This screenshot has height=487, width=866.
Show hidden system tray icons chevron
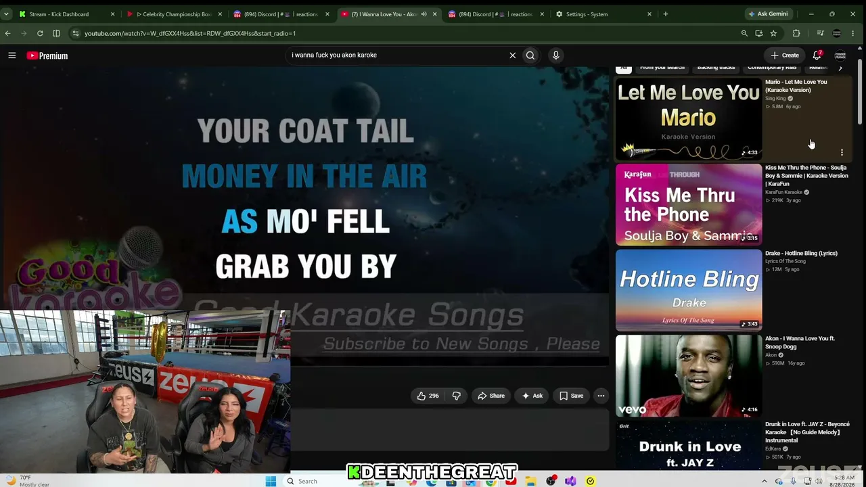[765, 481]
